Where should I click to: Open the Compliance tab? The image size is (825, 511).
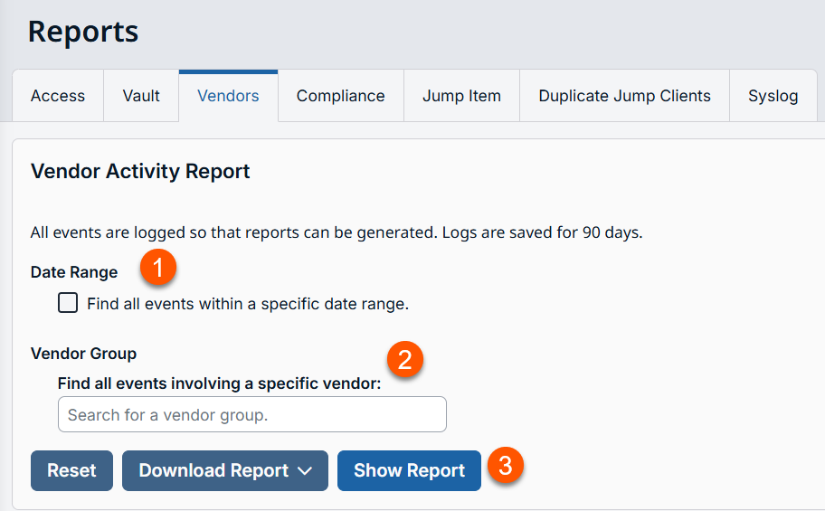tap(340, 96)
